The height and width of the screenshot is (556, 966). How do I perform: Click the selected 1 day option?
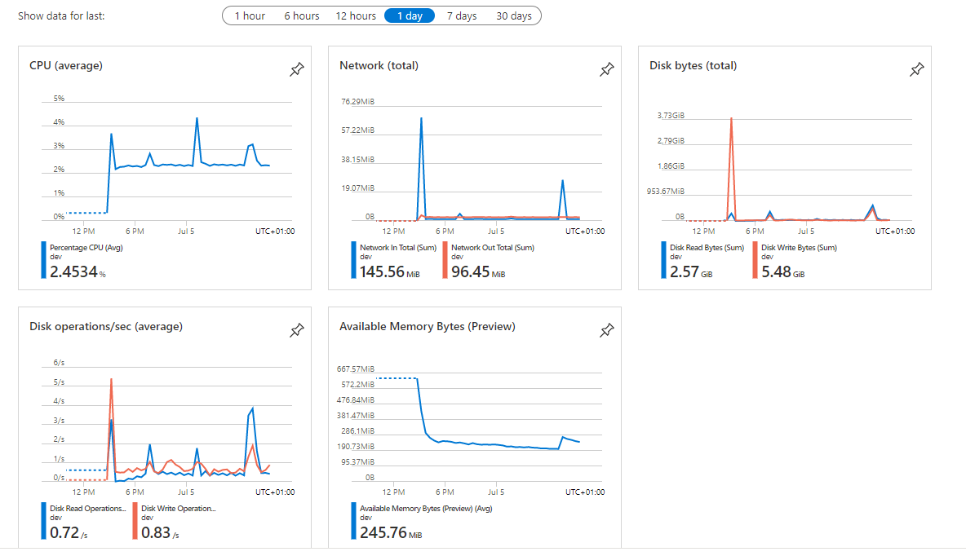(409, 15)
